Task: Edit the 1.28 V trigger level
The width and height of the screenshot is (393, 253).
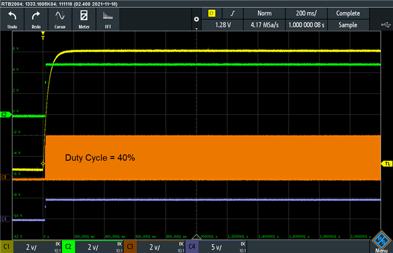Action: coord(223,25)
